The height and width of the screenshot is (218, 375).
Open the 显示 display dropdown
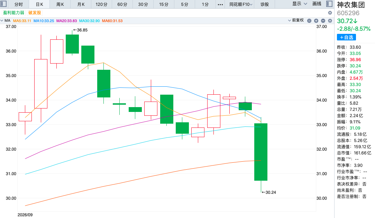tap(300, 4)
